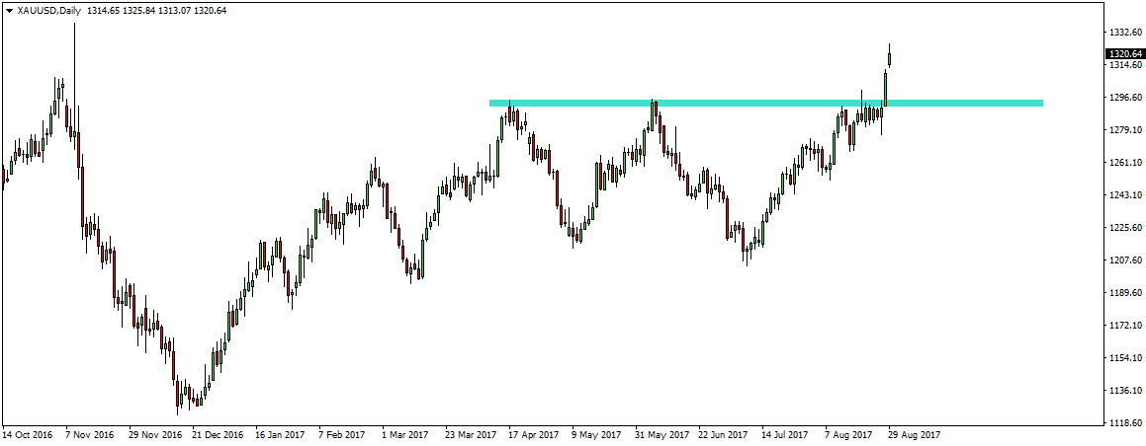Click the 14 Jul 2017 date label
This screenshot has width=1146, height=446.
pos(788,435)
